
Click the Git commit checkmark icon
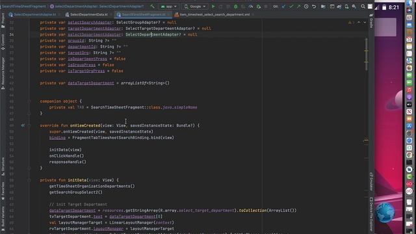point(291,6)
